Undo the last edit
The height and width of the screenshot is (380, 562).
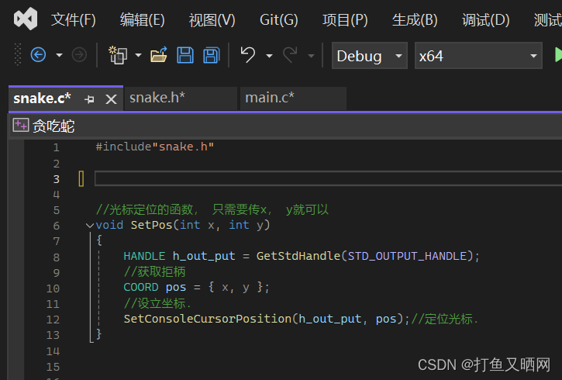coord(247,55)
